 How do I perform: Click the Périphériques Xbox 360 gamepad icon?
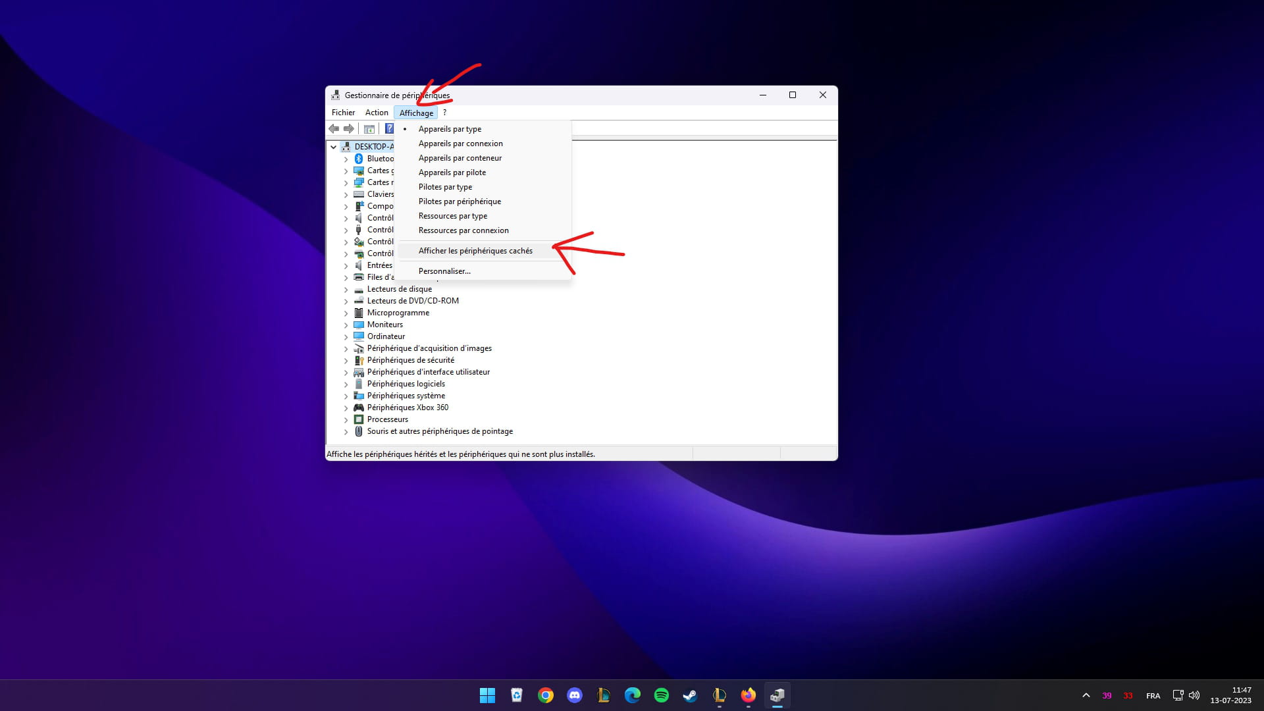point(359,408)
